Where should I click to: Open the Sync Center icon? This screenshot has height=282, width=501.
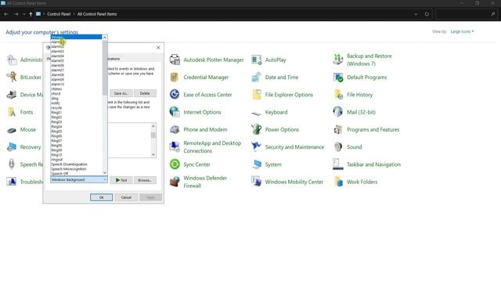(175, 164)
